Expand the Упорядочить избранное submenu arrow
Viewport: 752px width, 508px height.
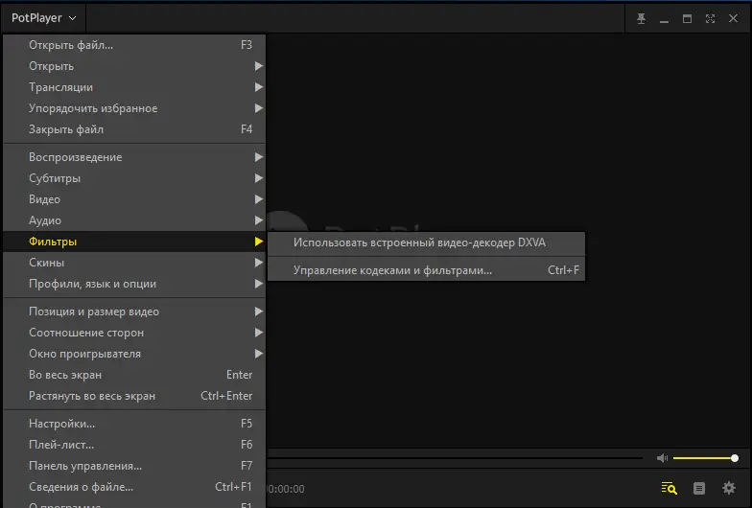tap(259, 108)
